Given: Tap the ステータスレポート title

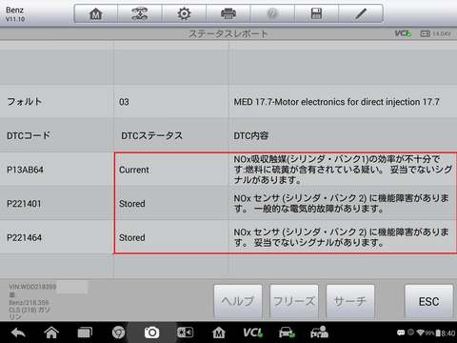Looking at the screenshot, I should pyautogui.click(x=228, y=33).
